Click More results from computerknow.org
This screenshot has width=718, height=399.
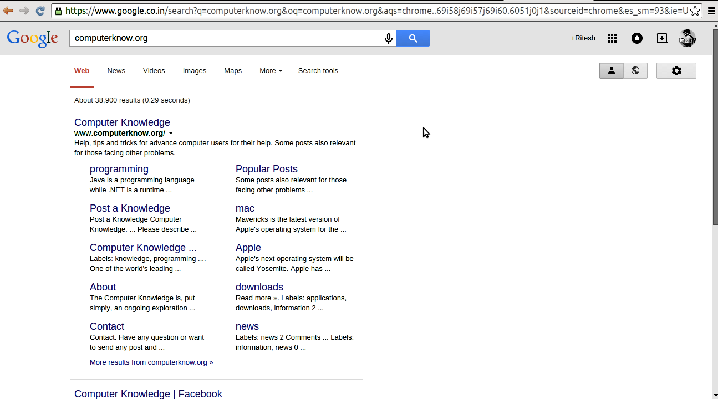tap(151, 362)
